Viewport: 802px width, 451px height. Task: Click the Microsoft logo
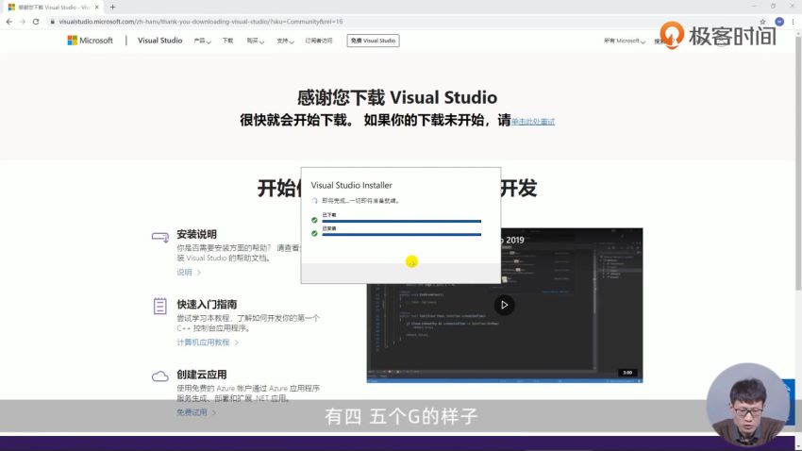tap(90, 41)
